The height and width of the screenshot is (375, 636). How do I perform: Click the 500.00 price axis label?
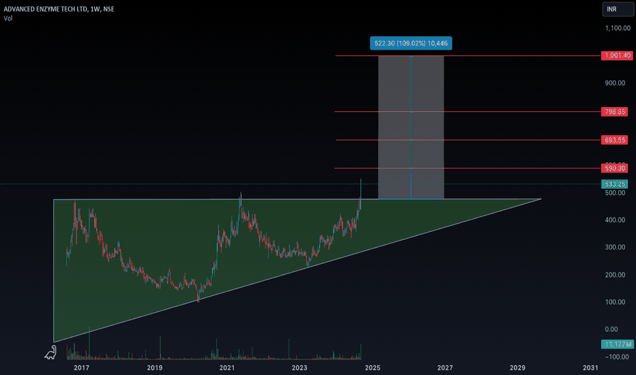coord(616,193)
